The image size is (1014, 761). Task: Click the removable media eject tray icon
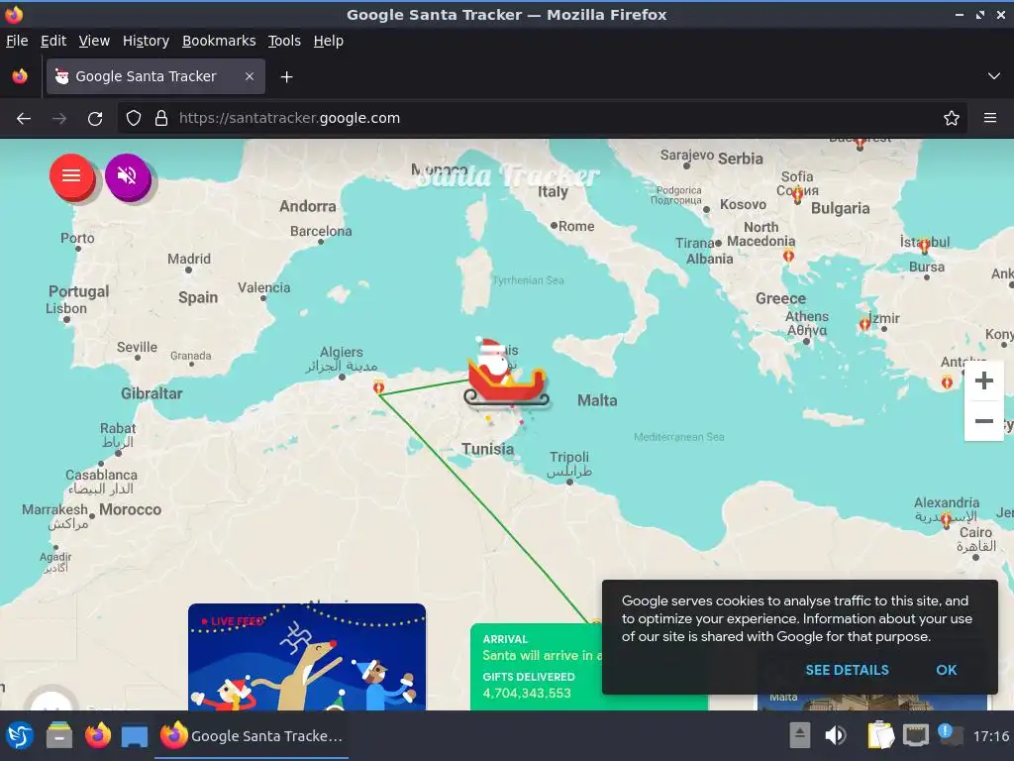(800, 735)
